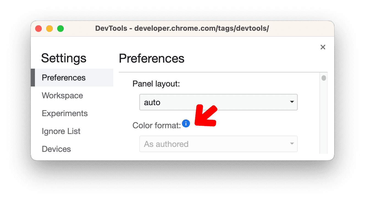The width and height of the screenshot is (365, 201).
Task: Click the Panel layout label
Action: [156, 84]
